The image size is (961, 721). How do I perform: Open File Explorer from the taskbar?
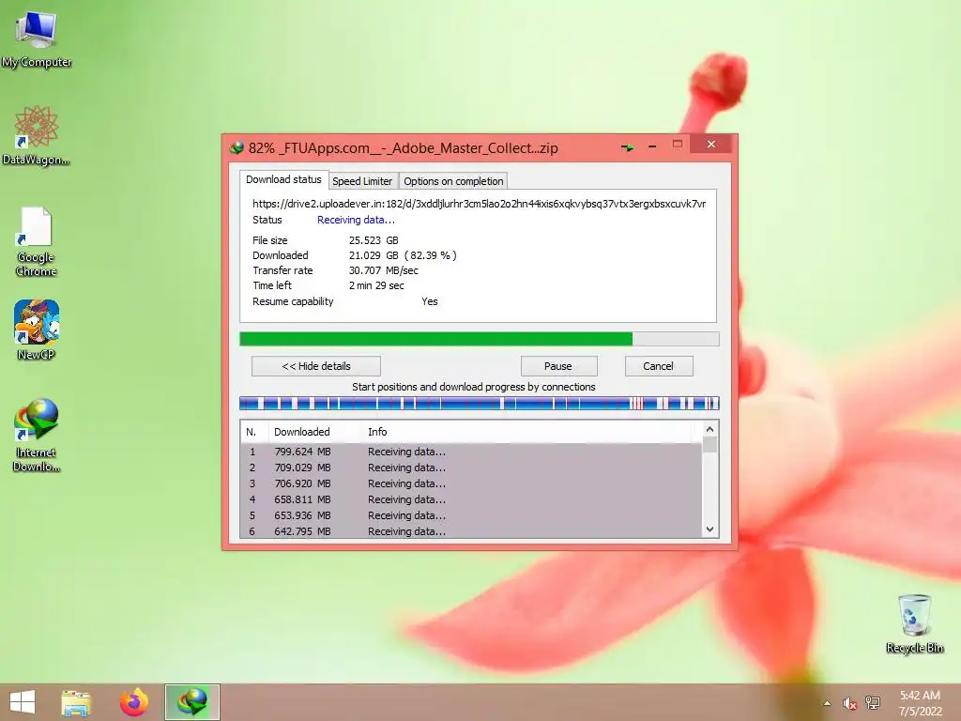coord(76,702)
